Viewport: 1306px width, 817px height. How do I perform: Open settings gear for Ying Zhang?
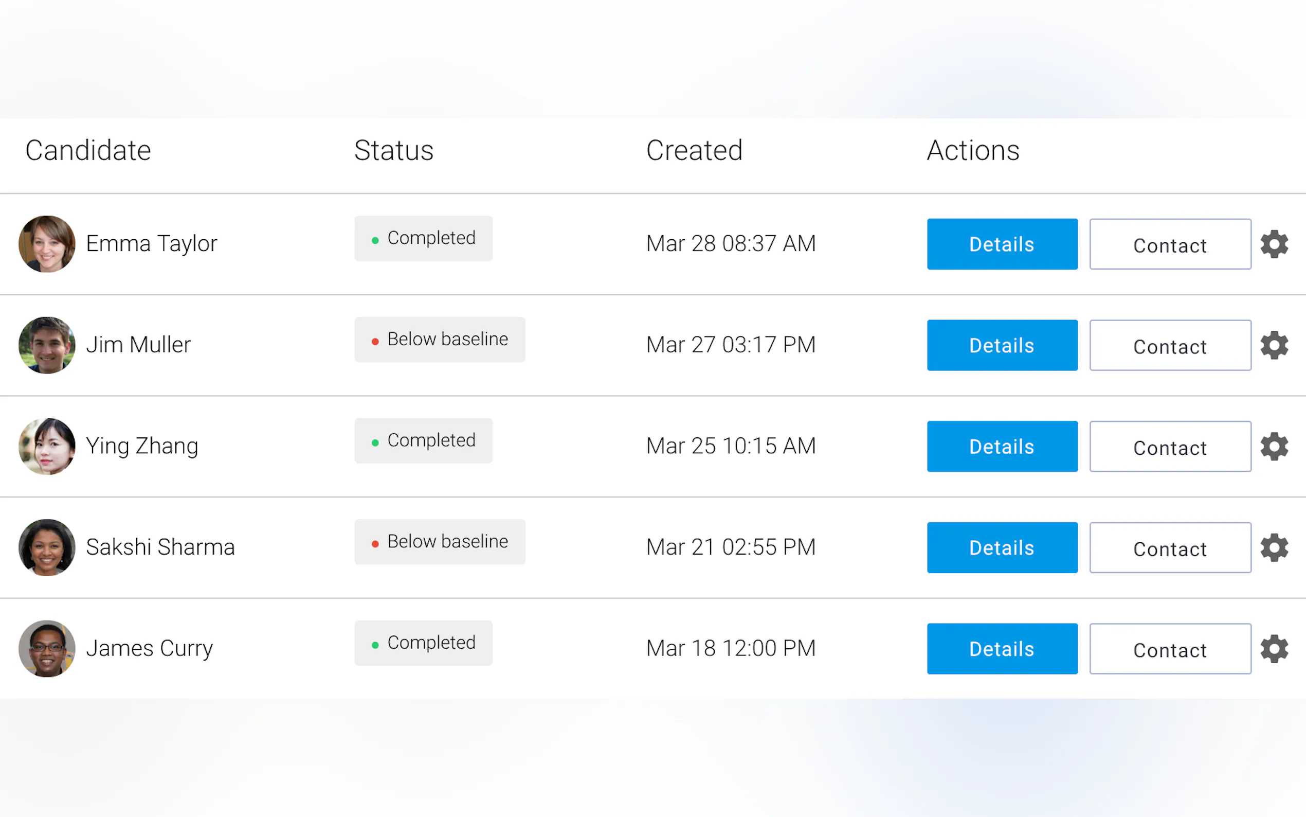(x=1274, y=447)
